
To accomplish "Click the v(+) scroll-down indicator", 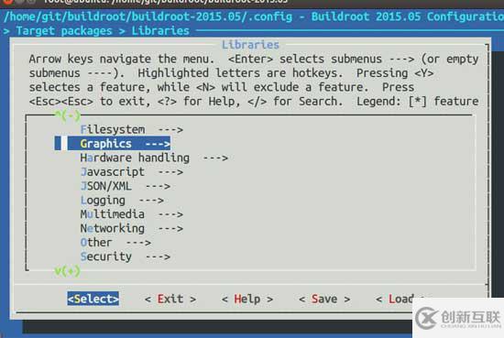I will pos(68,271).
